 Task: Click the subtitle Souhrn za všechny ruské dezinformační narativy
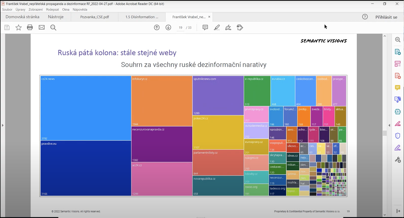194,65
